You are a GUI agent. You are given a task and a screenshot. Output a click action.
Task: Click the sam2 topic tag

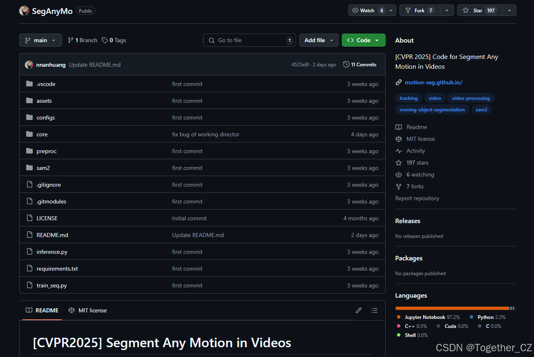point(481,110)
